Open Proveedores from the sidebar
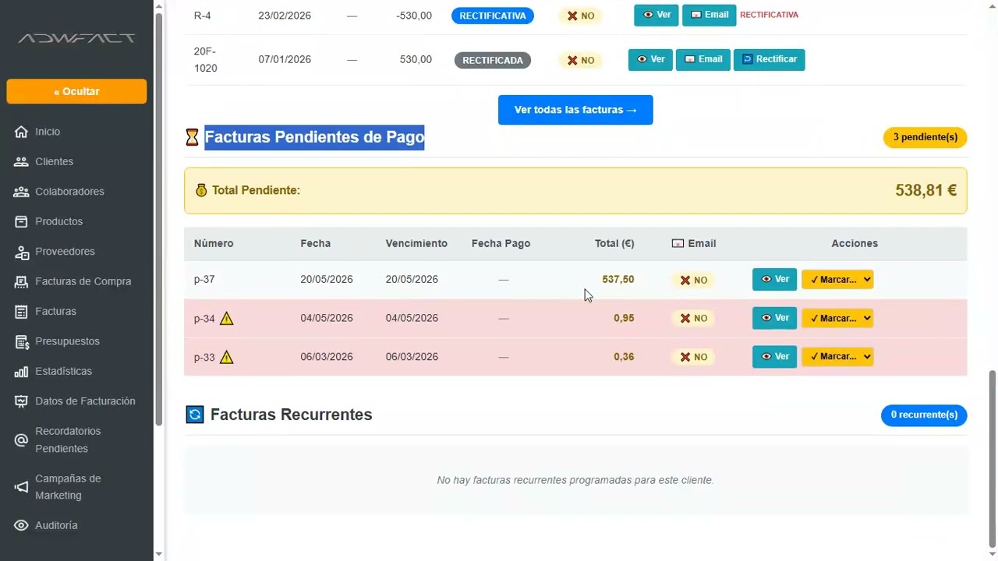The height and width of the screenshot is (561, 998). point(65,252)
